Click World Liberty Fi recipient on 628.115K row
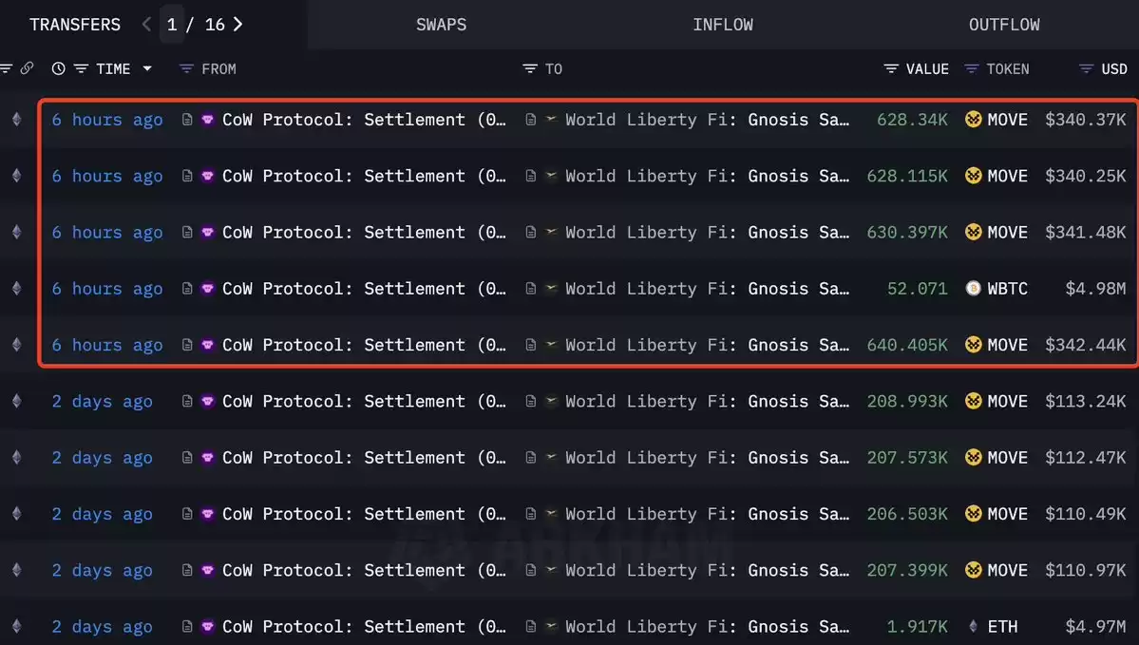 click(x=707, y=176)
